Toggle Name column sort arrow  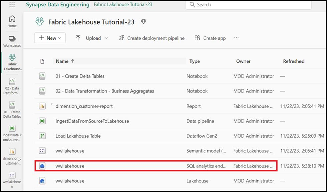(x=73, y=61)
